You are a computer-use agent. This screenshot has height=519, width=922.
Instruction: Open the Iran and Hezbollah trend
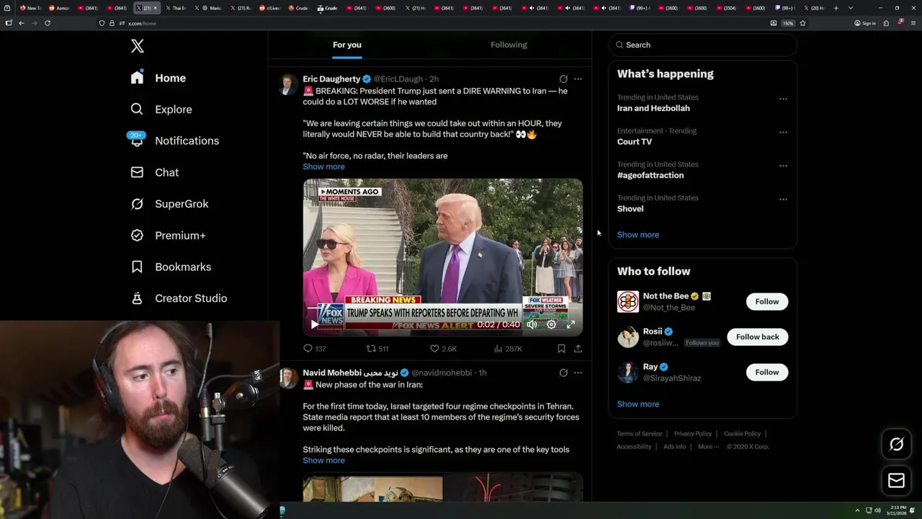point(653,108)
